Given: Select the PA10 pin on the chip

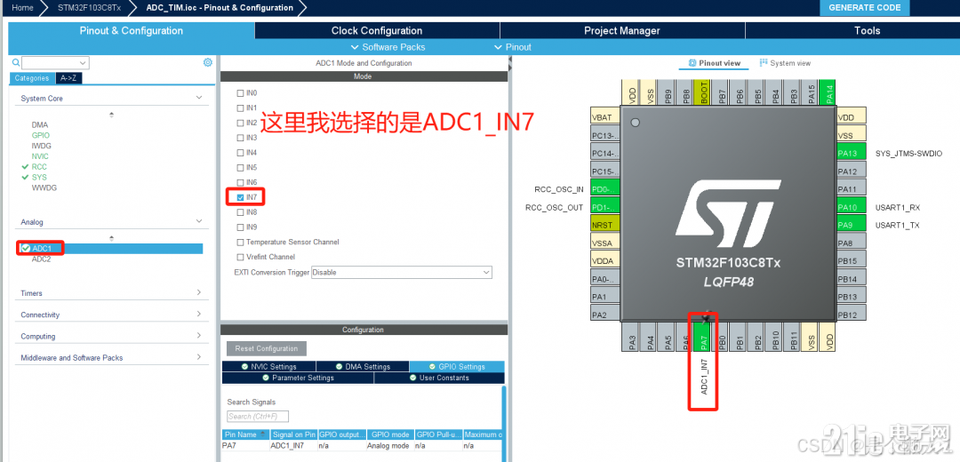Looking at the screenshot, I should (852, 207).
